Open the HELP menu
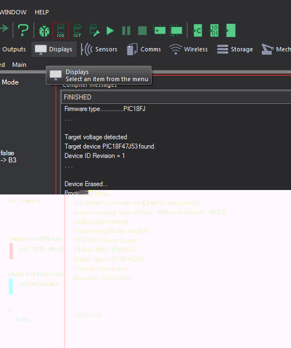The height and width of the screenshot is (348, 291). click(x=42, y=12)
